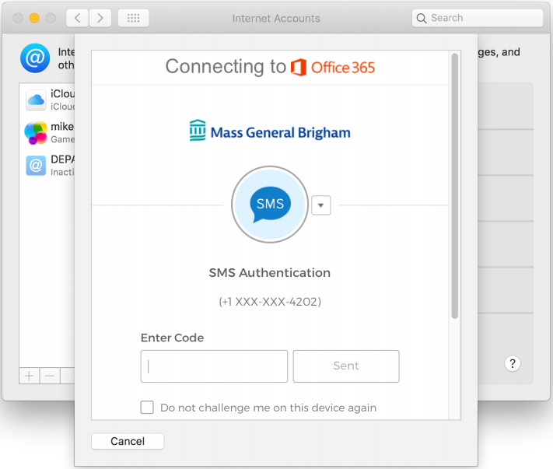Click the Internet Accounts @ icon

35,58
